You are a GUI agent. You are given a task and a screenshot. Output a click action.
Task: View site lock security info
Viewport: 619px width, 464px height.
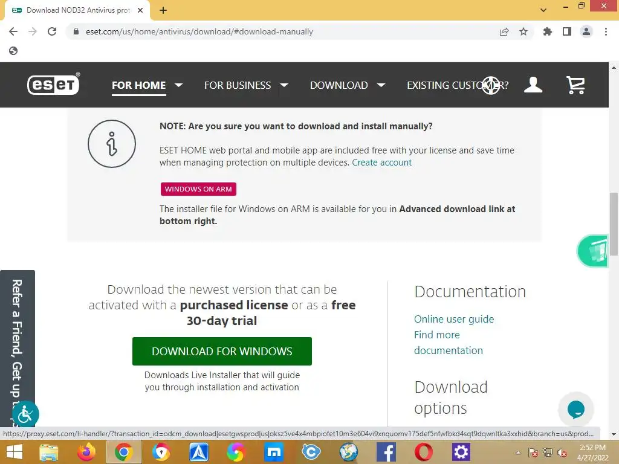76,31
